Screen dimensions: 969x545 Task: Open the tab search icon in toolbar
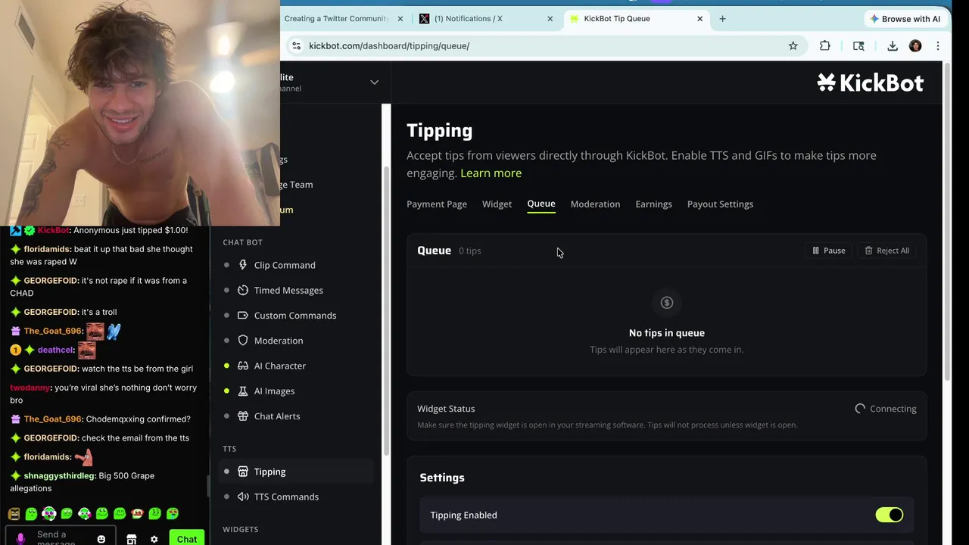[858, 46]
